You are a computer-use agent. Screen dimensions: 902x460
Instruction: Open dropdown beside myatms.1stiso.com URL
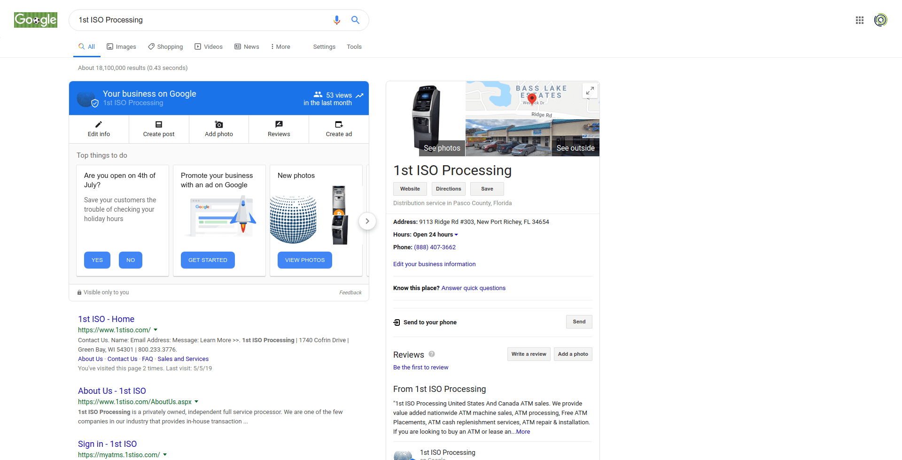165,455
